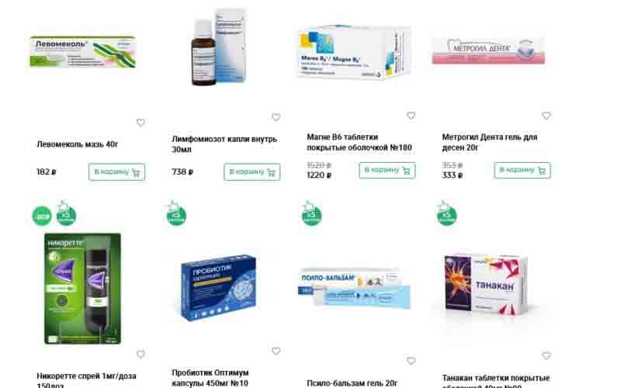
Task: Click x5 bonus badge above Танакан
Action: [x=447, y=214]
